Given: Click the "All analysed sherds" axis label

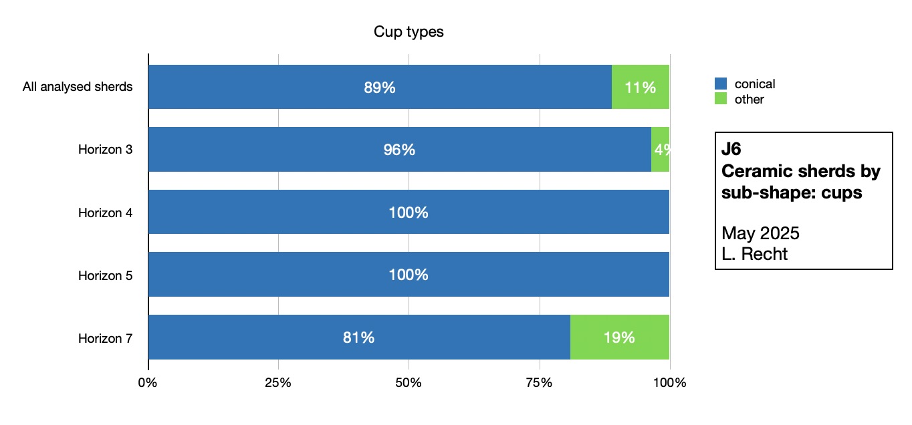Looking at the screenshot, I should pos(78,87).
